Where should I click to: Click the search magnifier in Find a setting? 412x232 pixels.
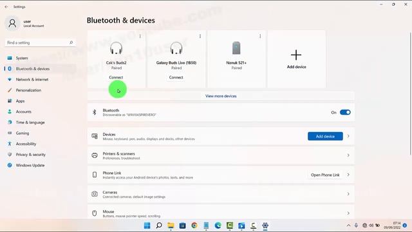click(x=71, y=43)
